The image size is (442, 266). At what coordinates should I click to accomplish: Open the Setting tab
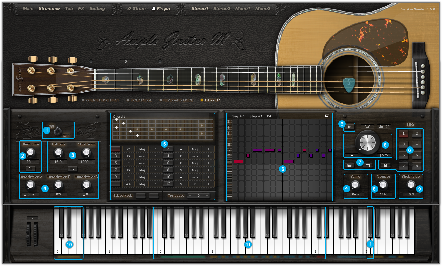(97, 8)
